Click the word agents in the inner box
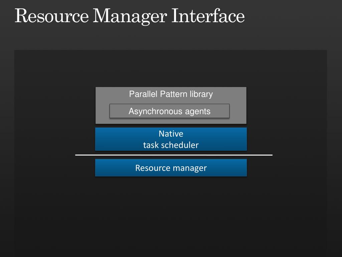Screen dimensions: 342x257 click(x=198, y=112)
